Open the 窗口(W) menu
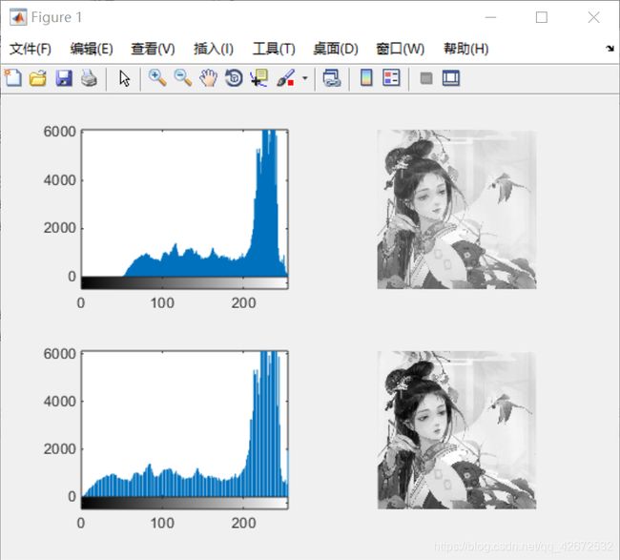Viewport: 620px width, 560px height. point(401,49)
